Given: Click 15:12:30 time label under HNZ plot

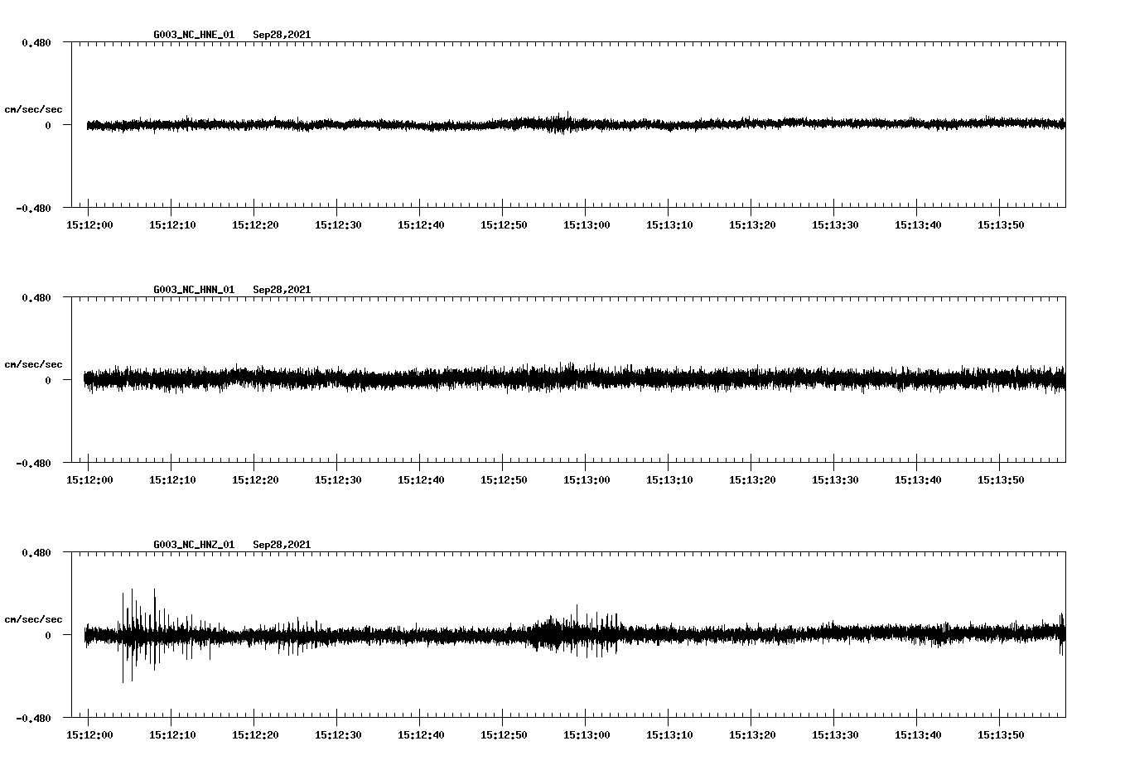Looking at the screenshot, I should [x=338, y=735].
